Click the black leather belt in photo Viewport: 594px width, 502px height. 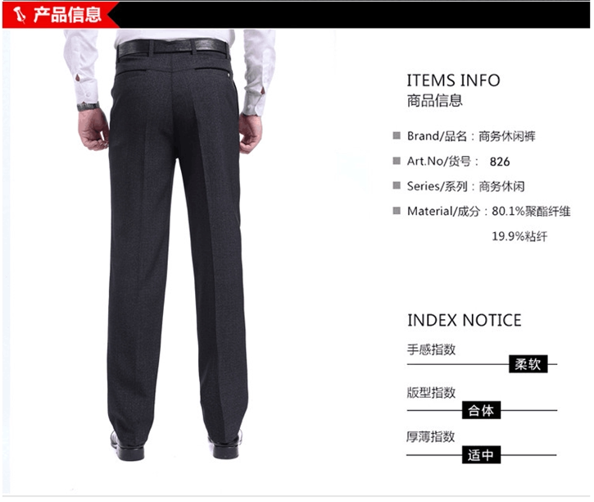point(173,48)
